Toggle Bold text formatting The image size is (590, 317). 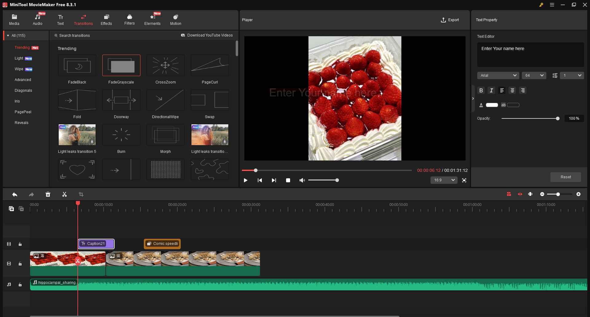point(481,90)
